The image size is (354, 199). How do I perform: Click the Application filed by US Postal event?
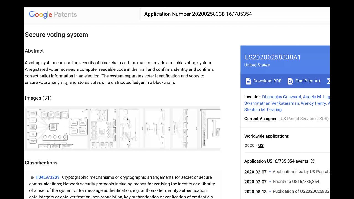point(301,172)
